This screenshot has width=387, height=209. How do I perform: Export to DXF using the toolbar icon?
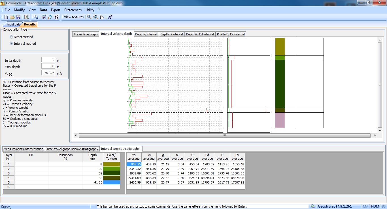[x=56, y=17]
